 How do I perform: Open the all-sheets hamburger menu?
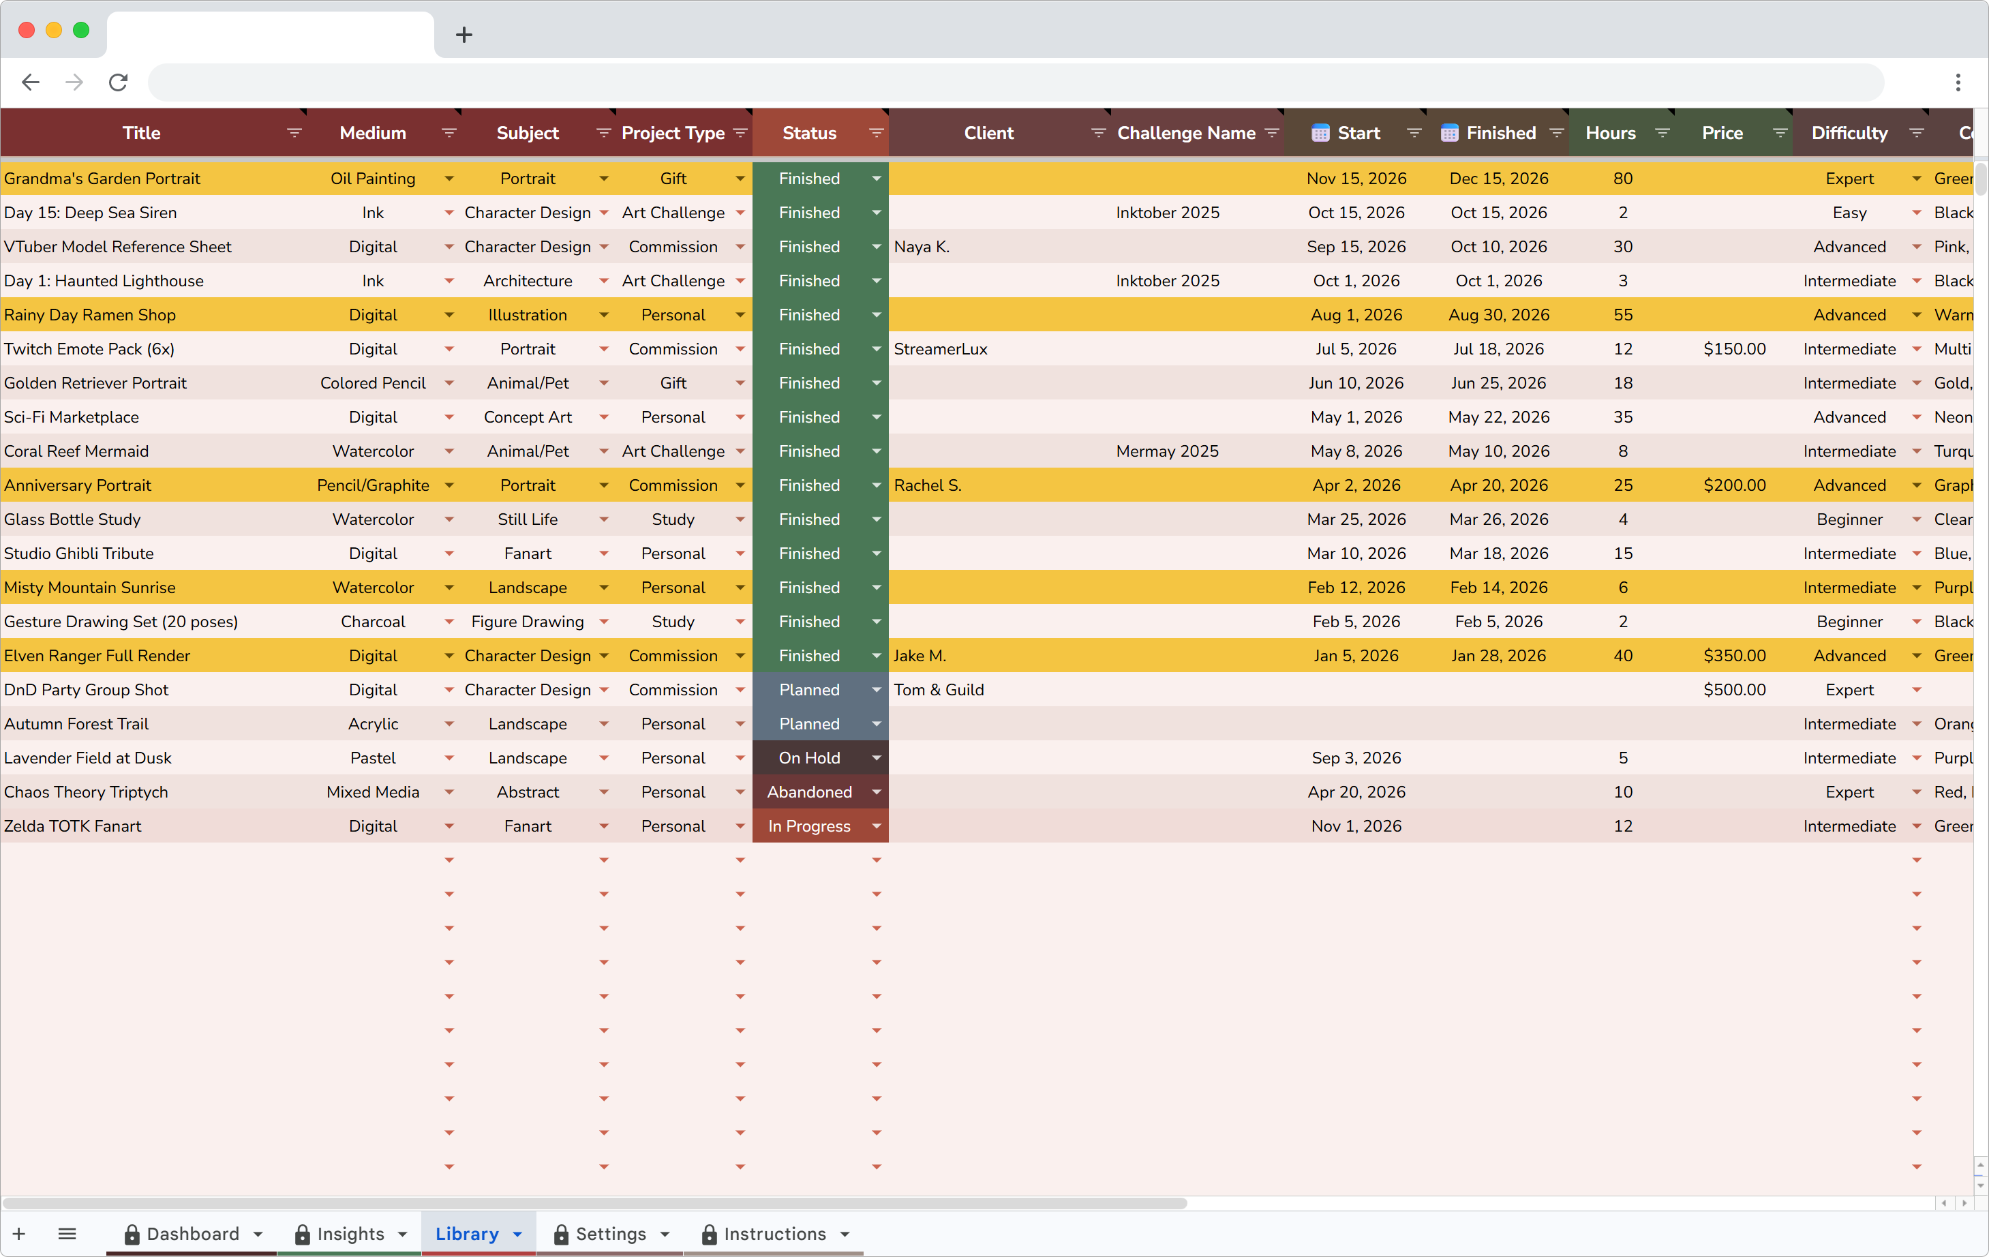pyautogui.click(x=67, y=1234)
